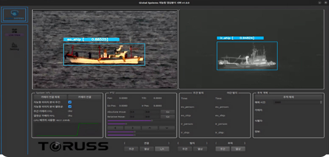Select the ir_ship detection box in thermal view
Screen dimensions: 329x157
pyautogui.click(x=247, y=56)
